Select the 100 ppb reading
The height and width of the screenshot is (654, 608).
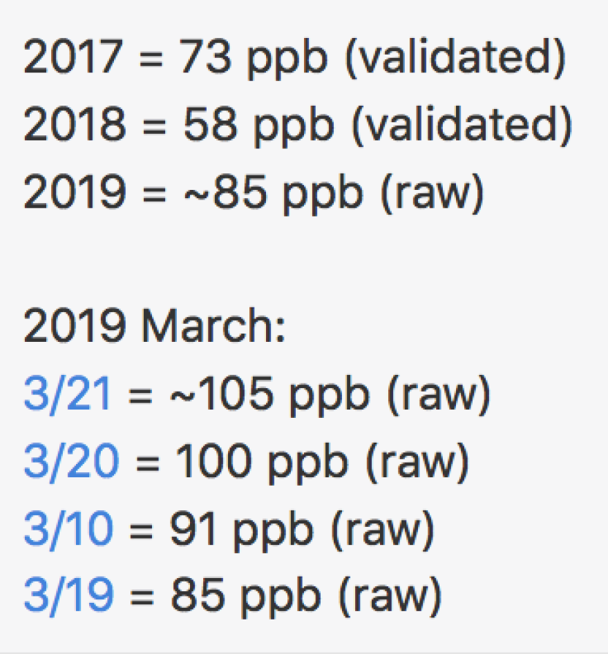pos(261,463)
